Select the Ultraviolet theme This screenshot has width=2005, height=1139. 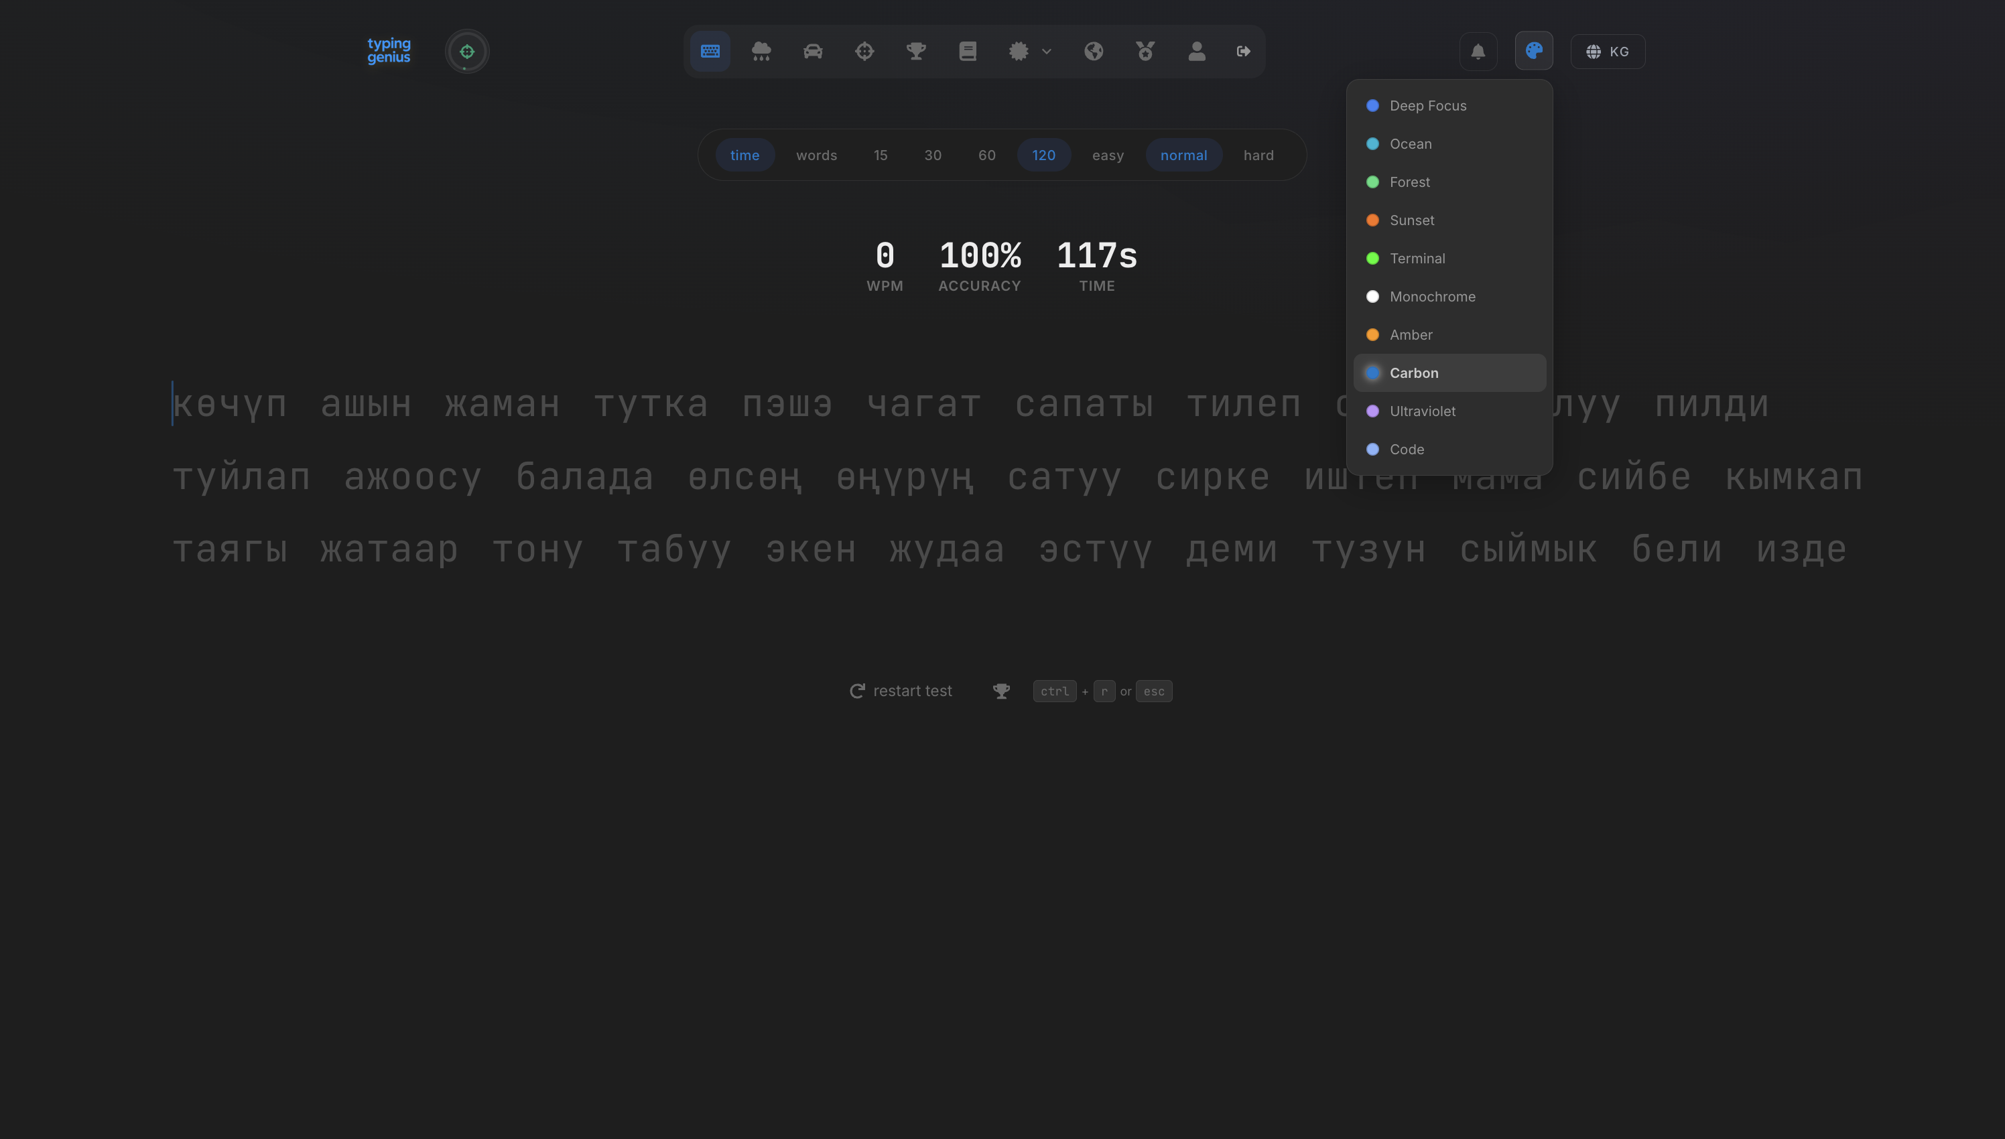[x=1422, y=411]
